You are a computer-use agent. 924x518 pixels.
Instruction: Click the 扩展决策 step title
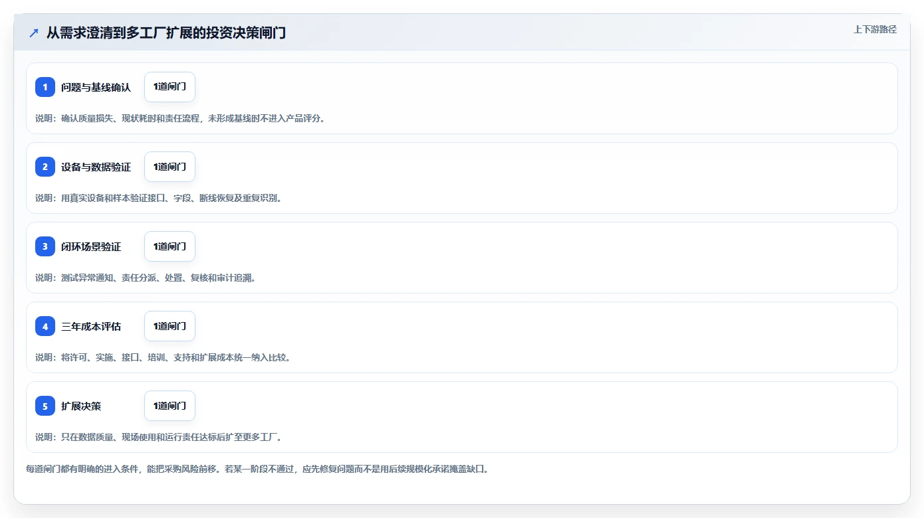pyautogui.click(x=81, y=406)
